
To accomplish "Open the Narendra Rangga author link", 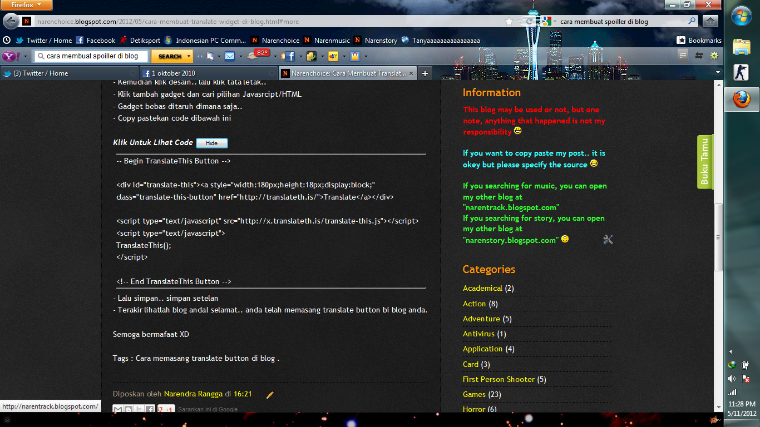I will (193, 394).
